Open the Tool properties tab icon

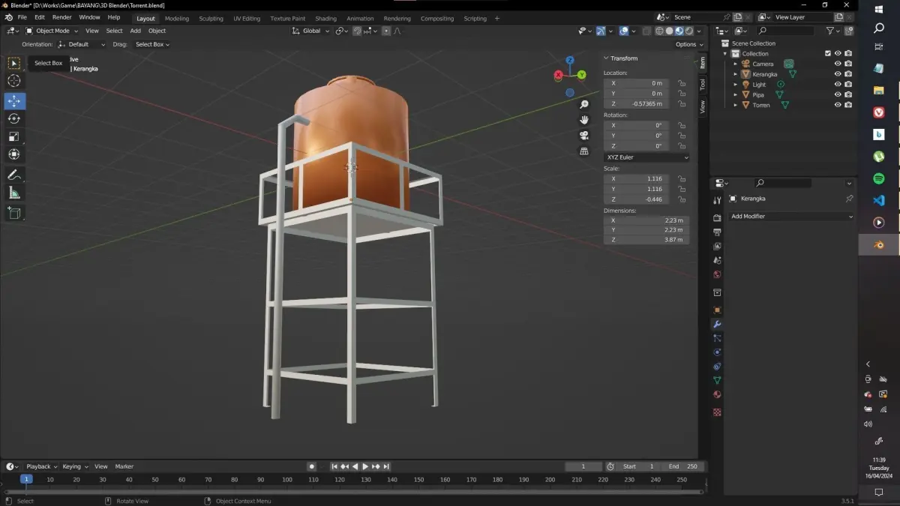[717, 200]
